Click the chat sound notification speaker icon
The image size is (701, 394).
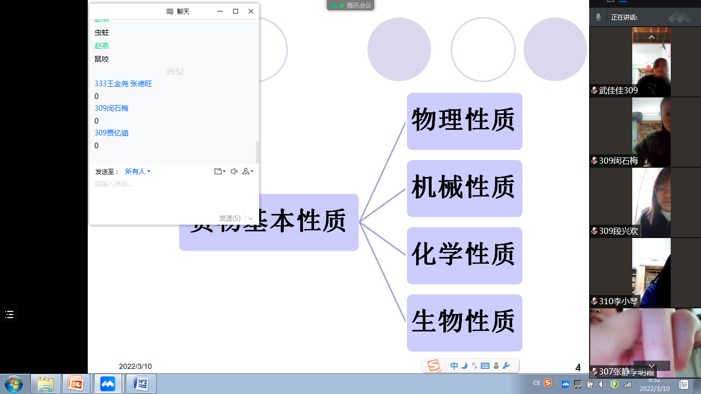click(234, 171)
